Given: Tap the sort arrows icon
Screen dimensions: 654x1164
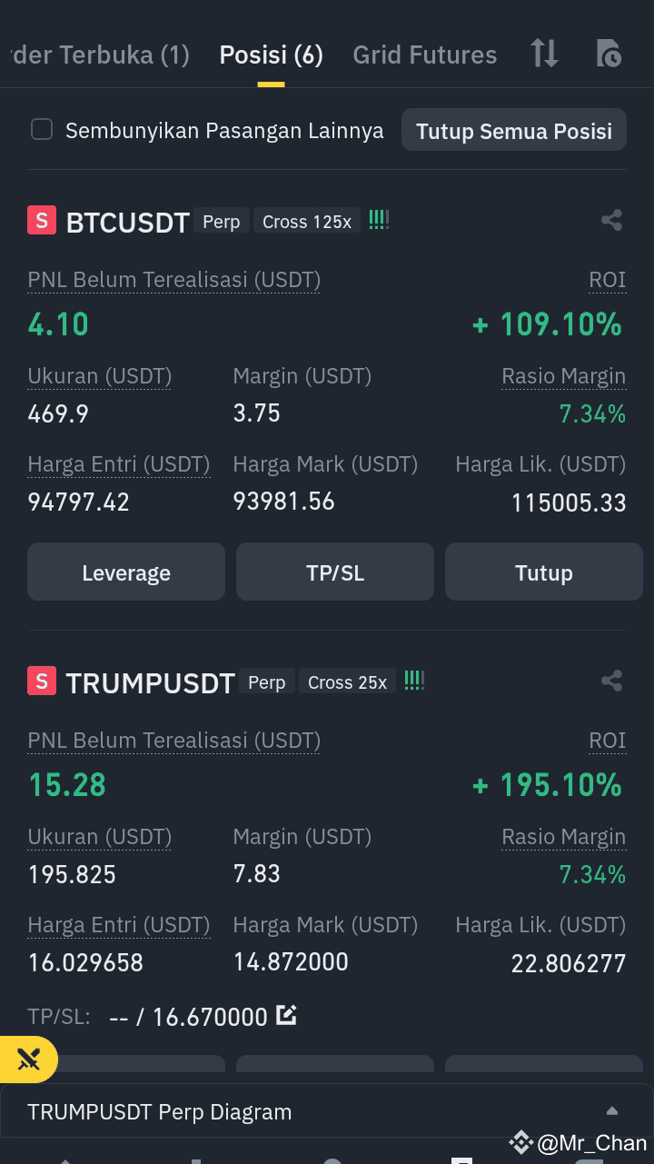Looking at the screenshot, I should coord(545,54).
